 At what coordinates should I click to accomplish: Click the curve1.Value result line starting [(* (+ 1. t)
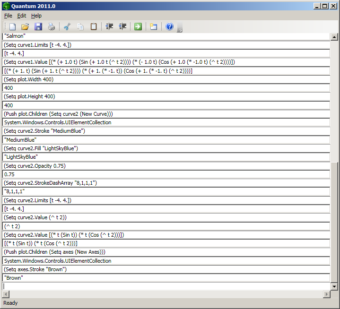point(166,71)
